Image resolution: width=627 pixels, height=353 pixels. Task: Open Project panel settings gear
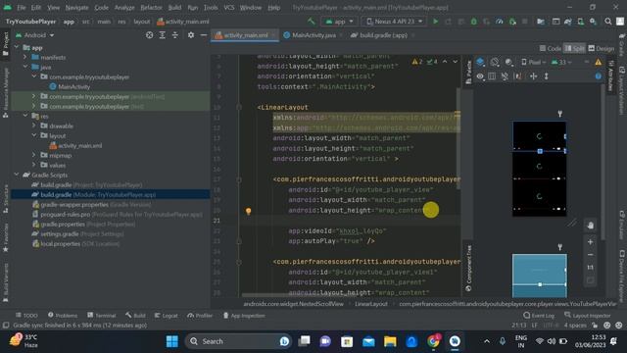tap(191, 35)
